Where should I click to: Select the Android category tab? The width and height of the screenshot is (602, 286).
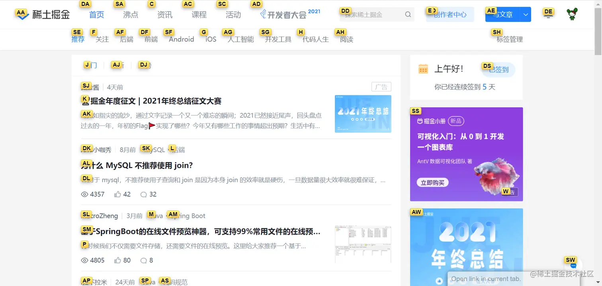point(182,39)
